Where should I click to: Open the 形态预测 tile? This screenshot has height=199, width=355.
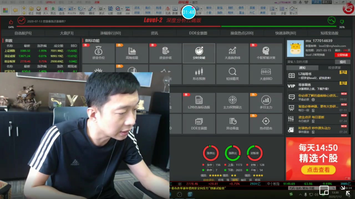click(199, 74)
